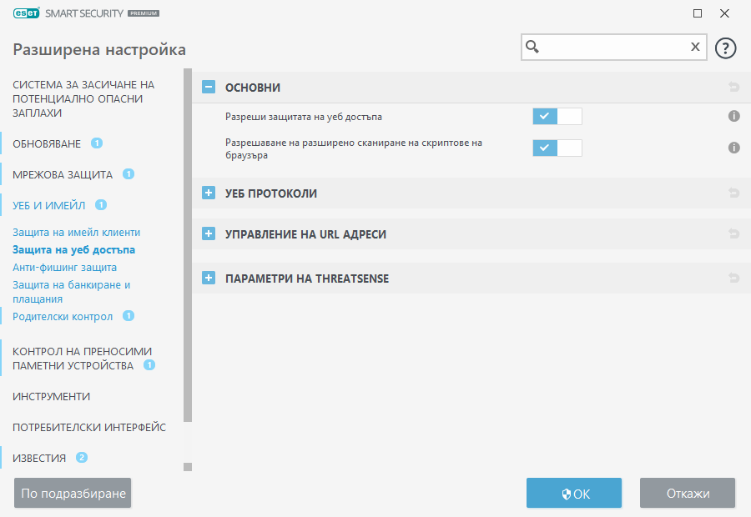This screenshot has height=517, width=751.
Task: Click revert arrow for УЕБ ПРОТОКОЛИ section
Action: click(733, 193)
